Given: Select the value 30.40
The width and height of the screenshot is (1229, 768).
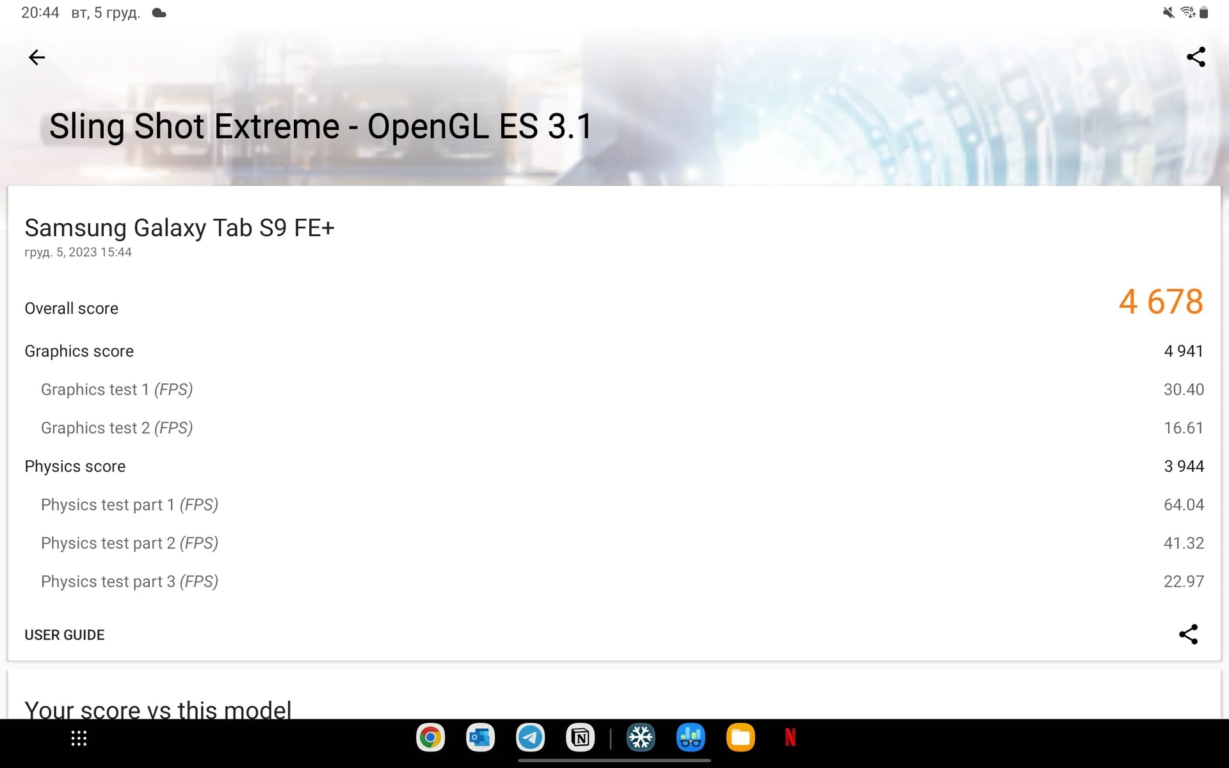Looking at the screenshot, I should [x=1184, y=390].
